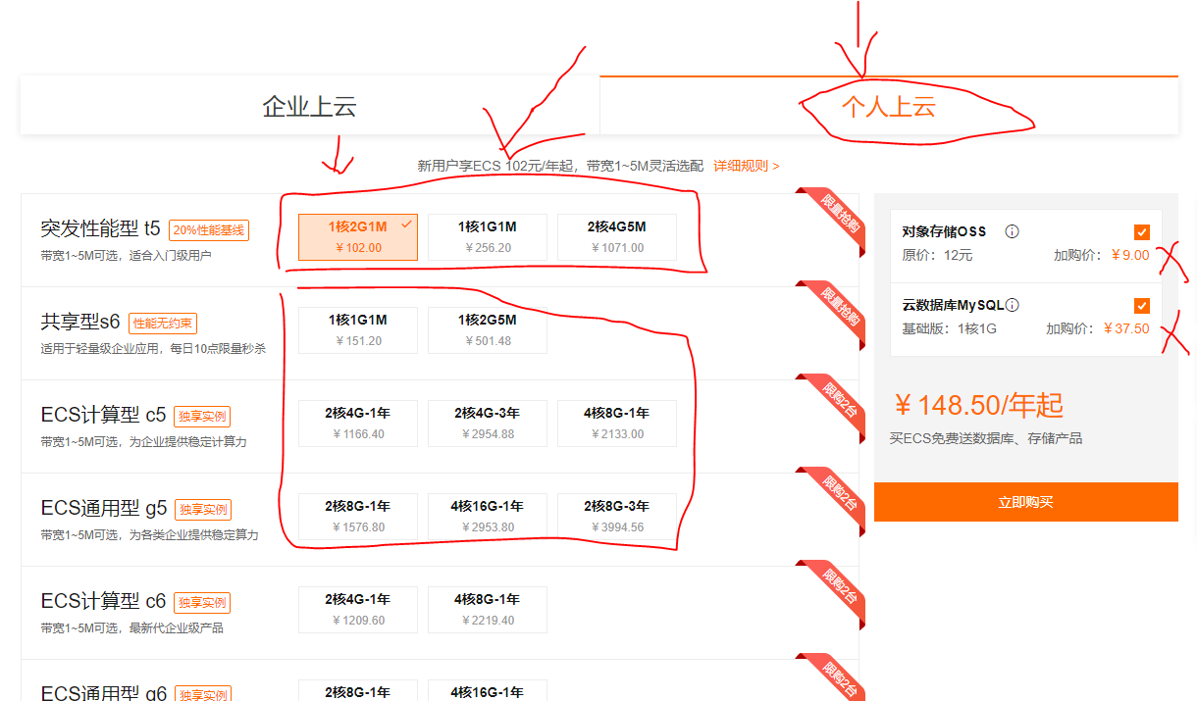This screenshot has width=1197, height=701.
Task: Click the 性能无约束 tag
Action: pos(163,324)
